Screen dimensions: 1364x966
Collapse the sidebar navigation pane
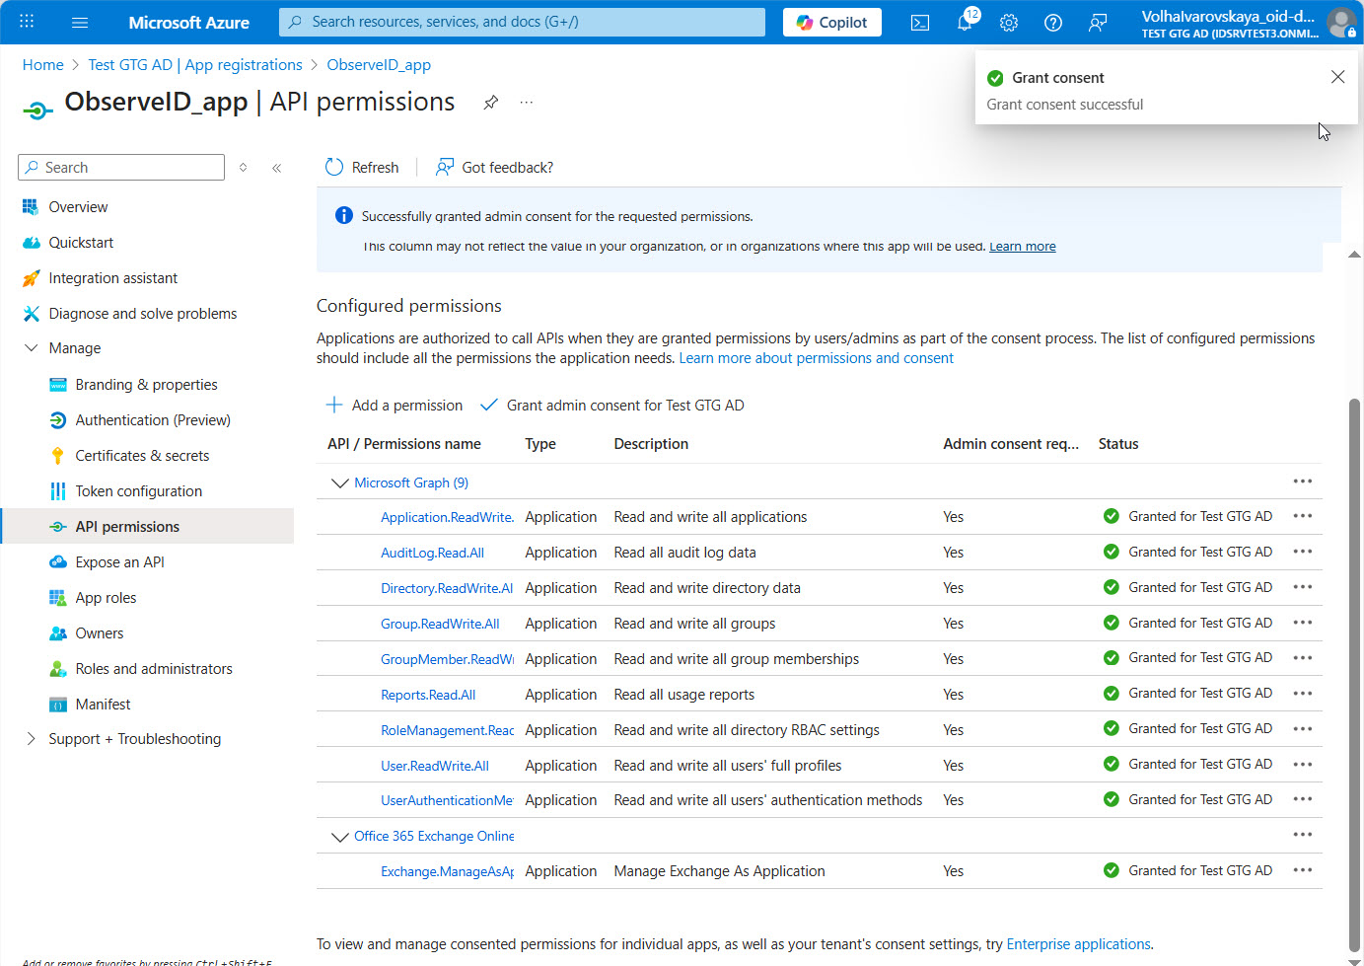tap(277, 168)
